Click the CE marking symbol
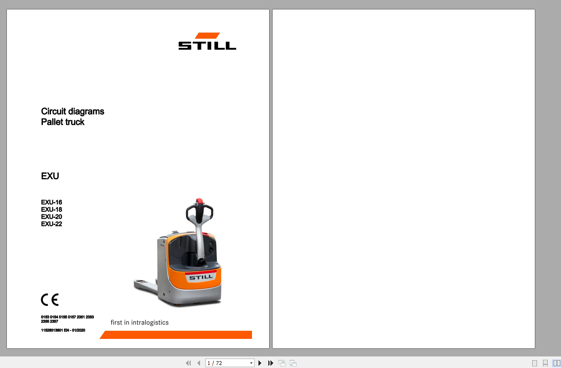Viewport: 561px width, 368px height. pos(50,300)
